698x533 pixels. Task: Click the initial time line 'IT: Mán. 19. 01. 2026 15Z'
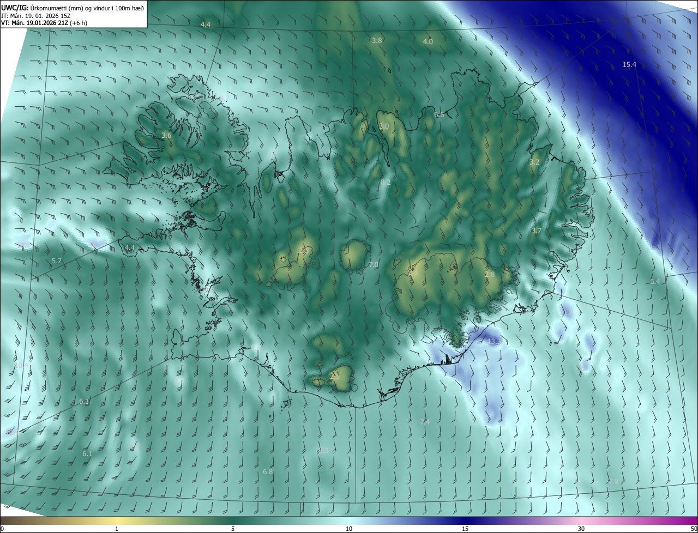point(35,16)
